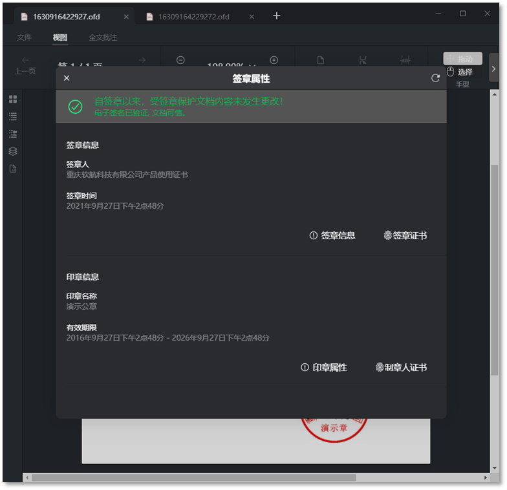Click the red 演示章 seal on the page
The height and width of the screenshot is (490, 507).
coord(334,430)
